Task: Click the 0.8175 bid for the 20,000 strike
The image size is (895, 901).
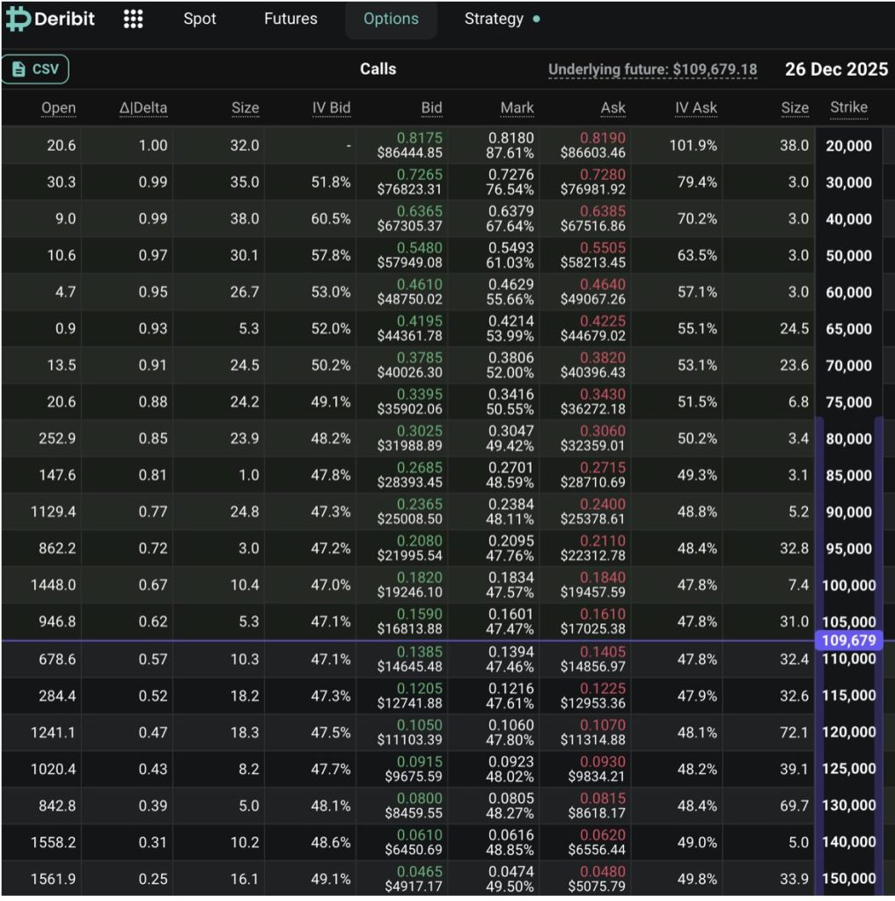Action: [420, 138]
